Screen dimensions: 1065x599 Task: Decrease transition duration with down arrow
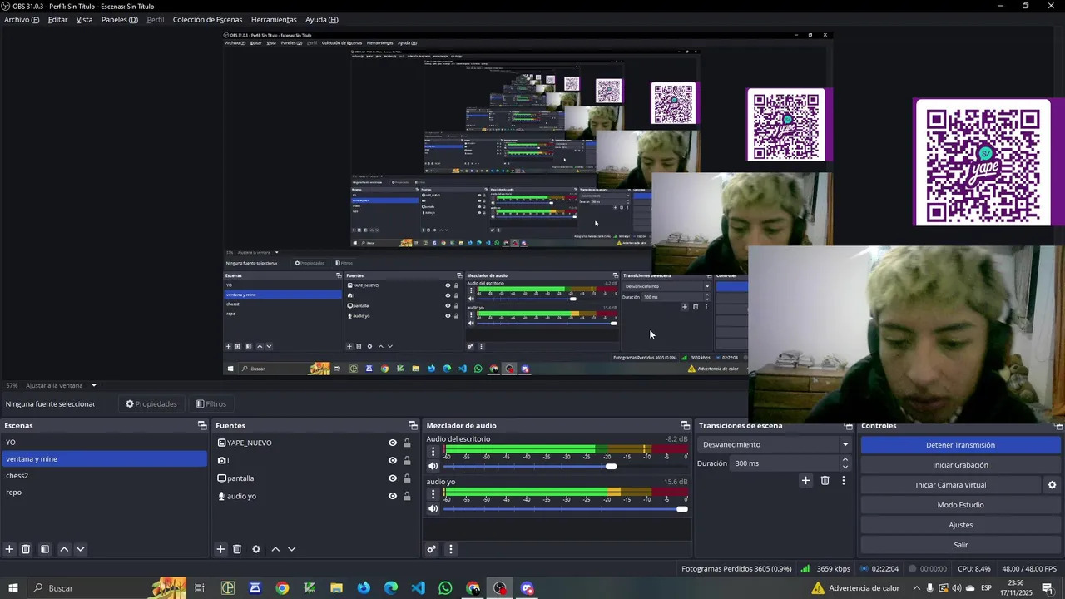point(845,467)
